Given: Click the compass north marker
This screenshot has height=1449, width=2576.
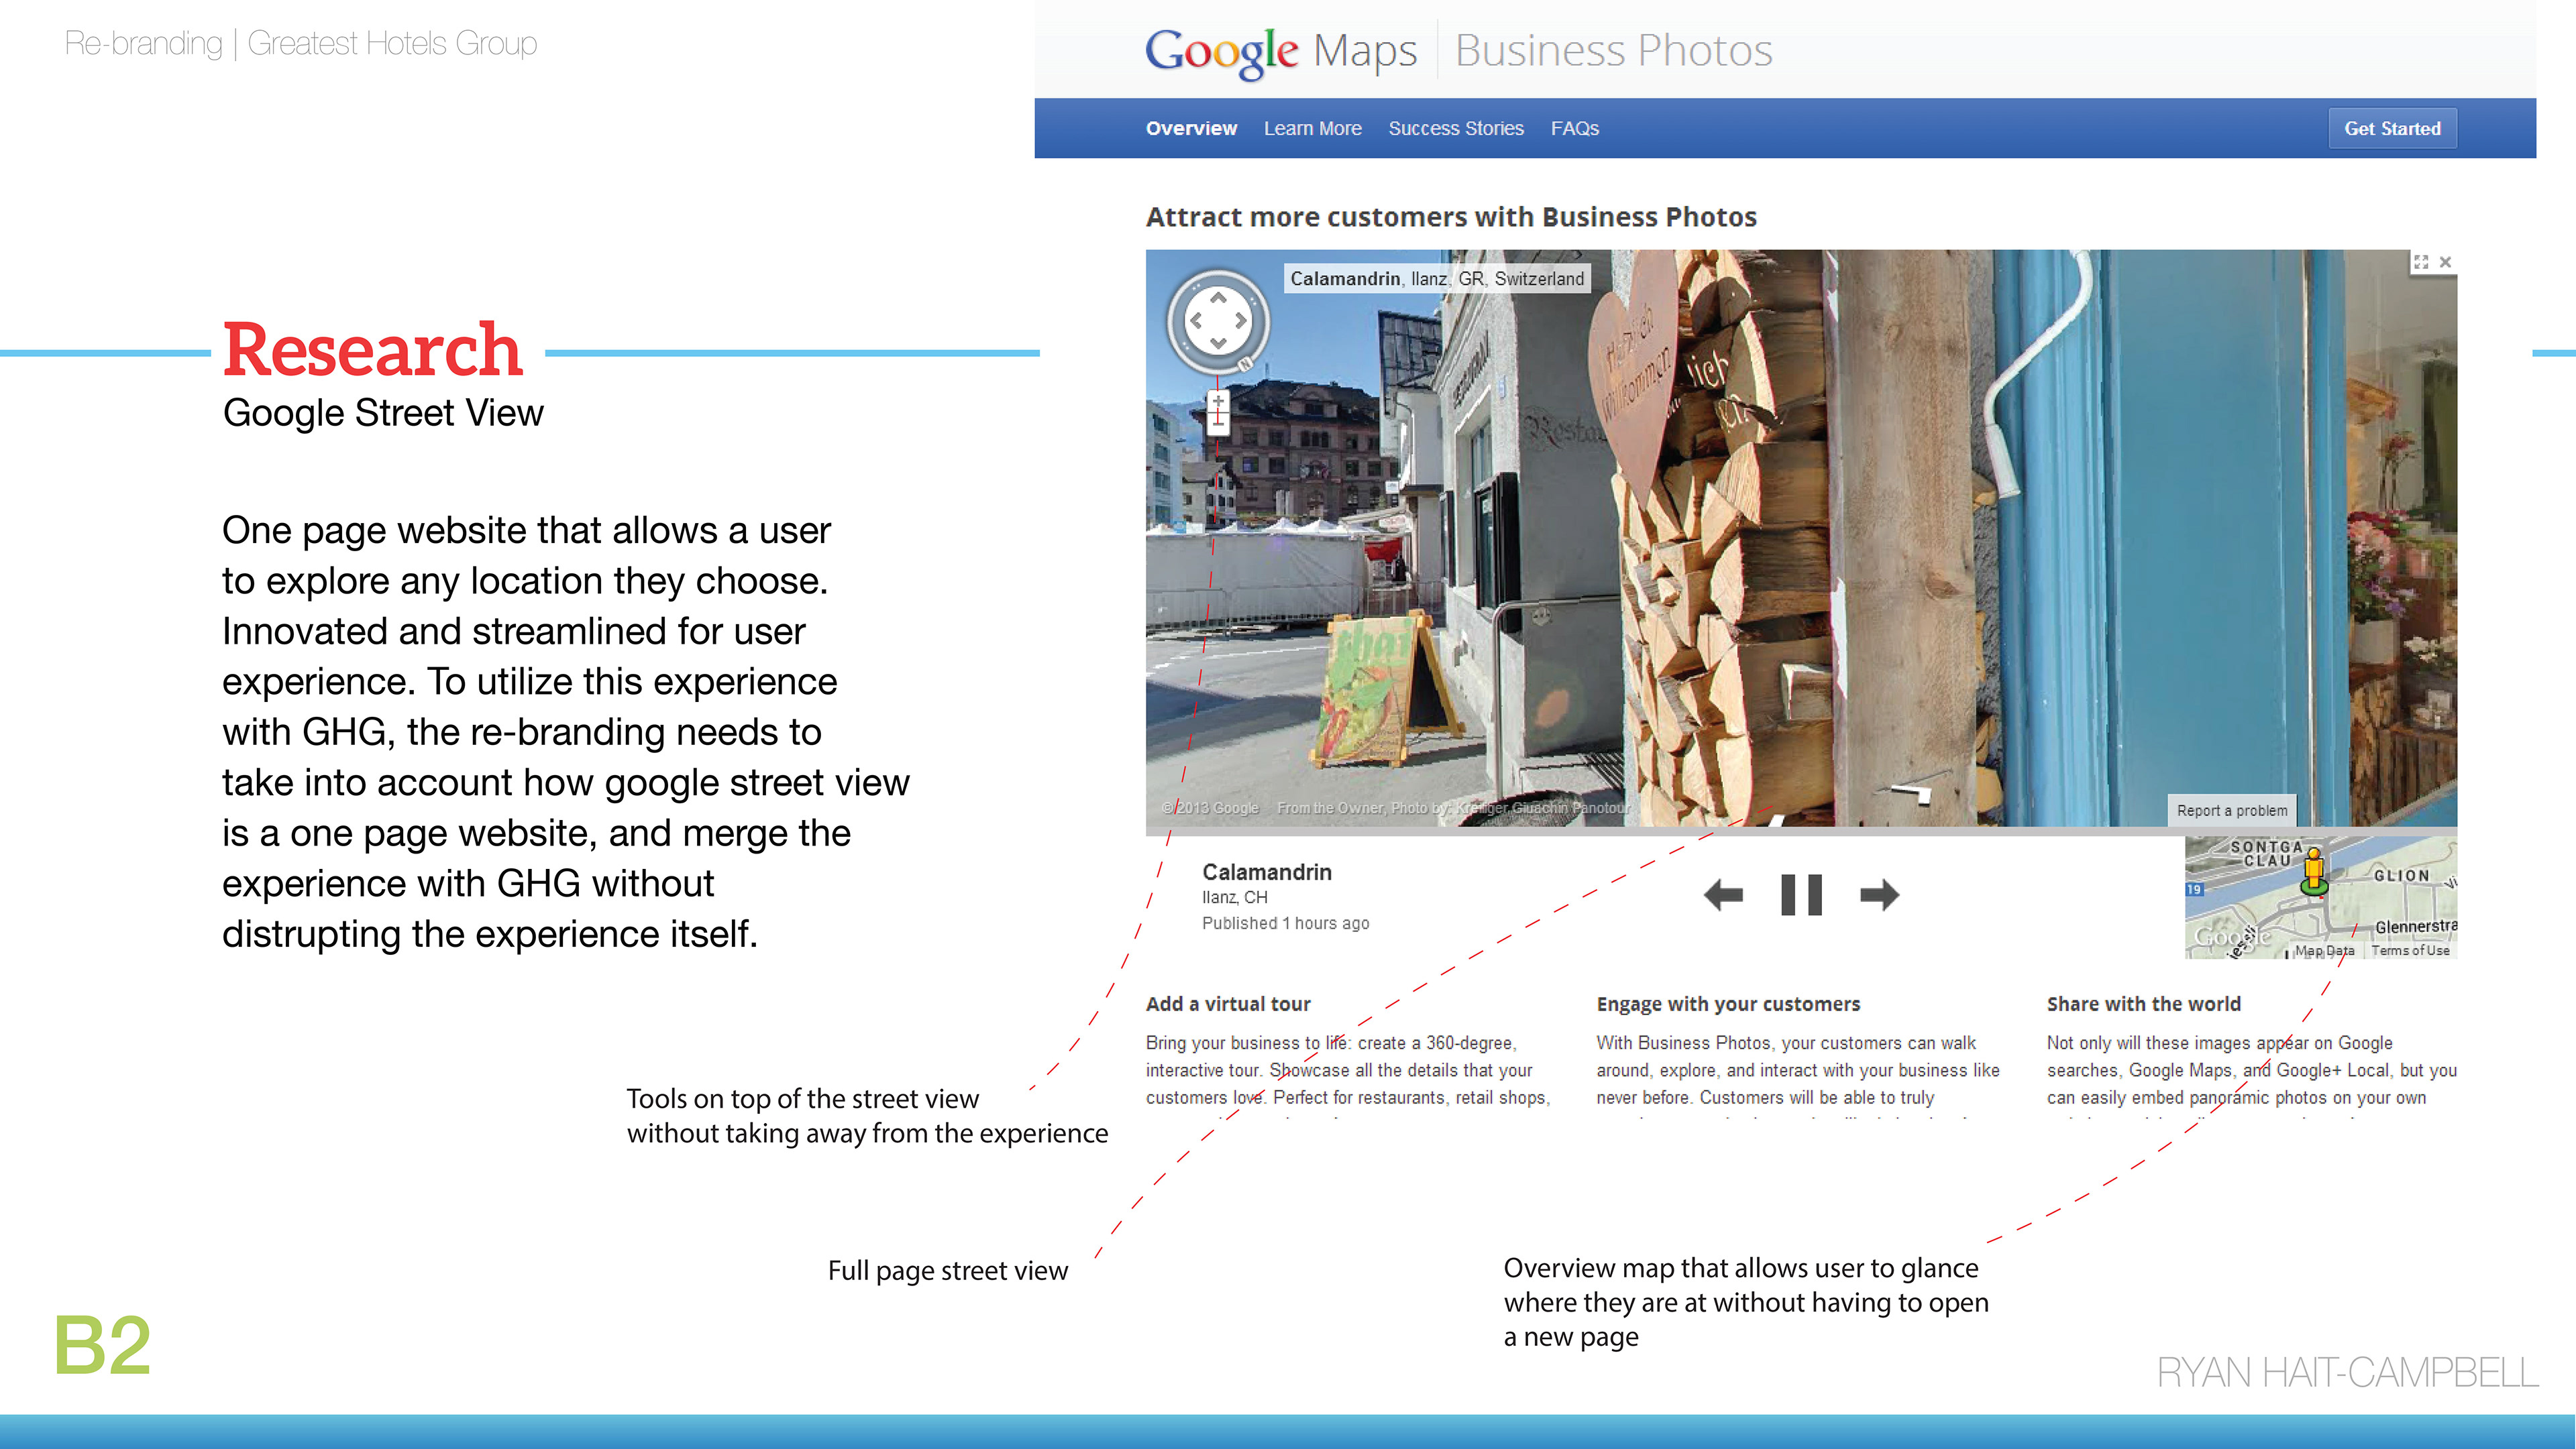Looking at the screenshot, I should coord(1246,365).
